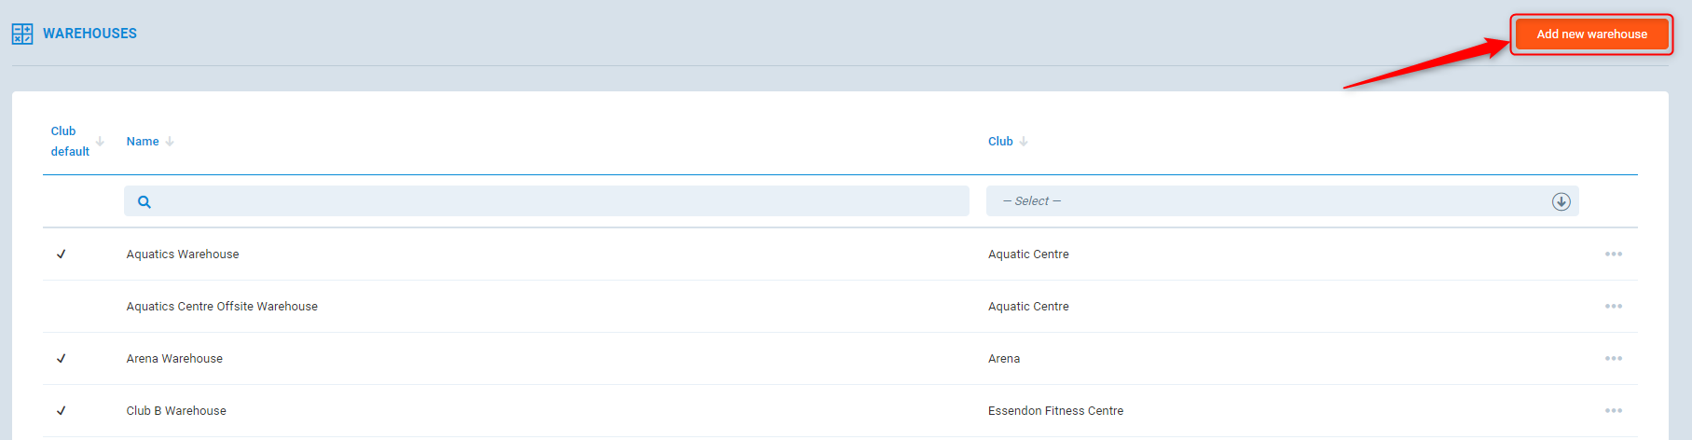Viewport: 1692px width, 440px height.
Task: Sort by Club default column arrow
Action: tap(100, 142)
